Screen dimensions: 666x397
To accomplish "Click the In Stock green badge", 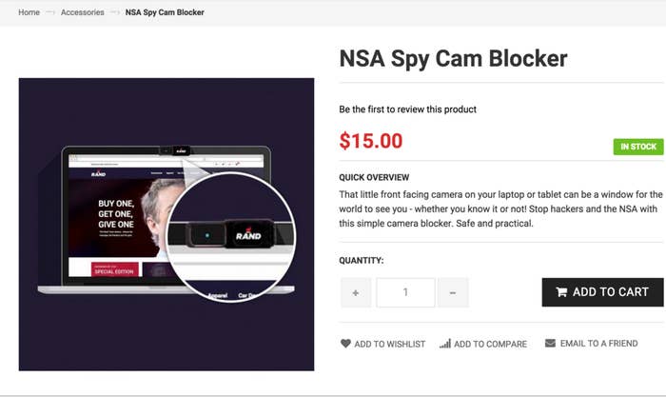I will pyautogui.click(x=638, y=147).
